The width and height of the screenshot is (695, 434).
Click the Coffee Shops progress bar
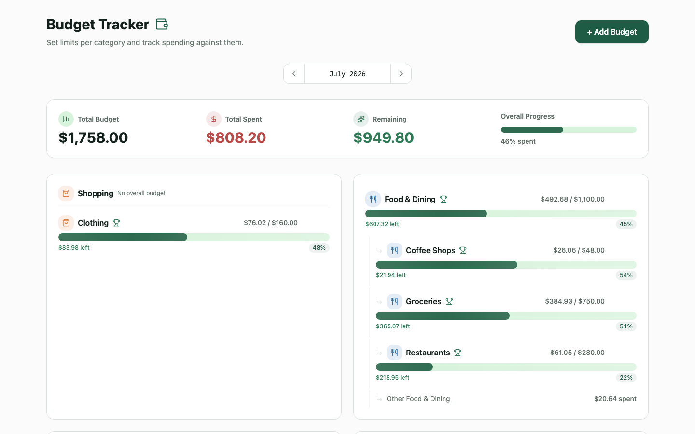506,265
